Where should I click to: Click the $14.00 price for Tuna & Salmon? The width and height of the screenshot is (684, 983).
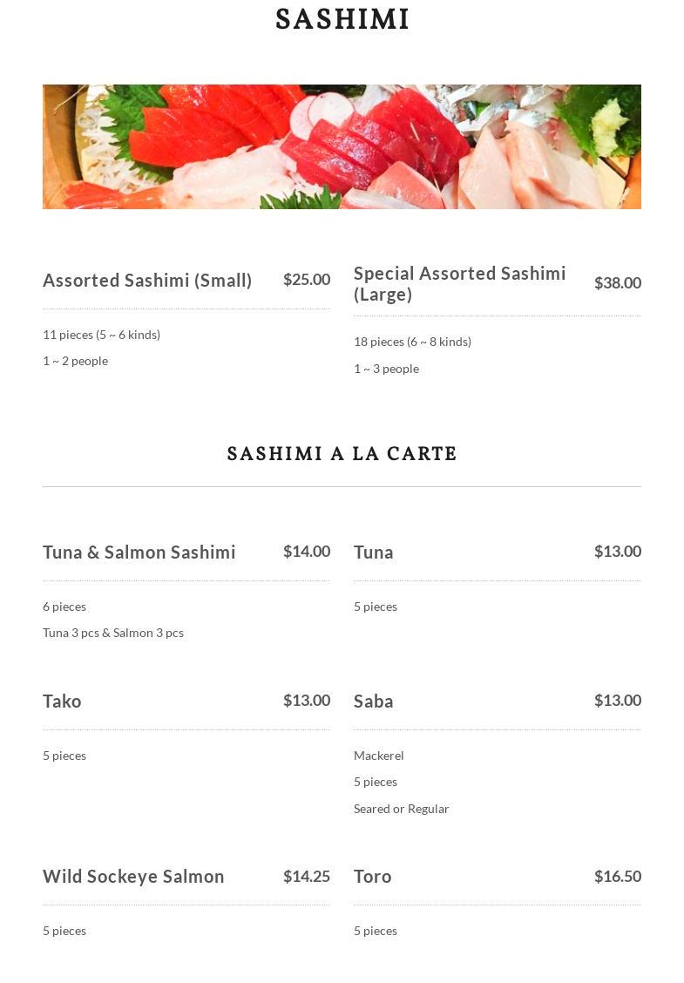tap(306, 552)
